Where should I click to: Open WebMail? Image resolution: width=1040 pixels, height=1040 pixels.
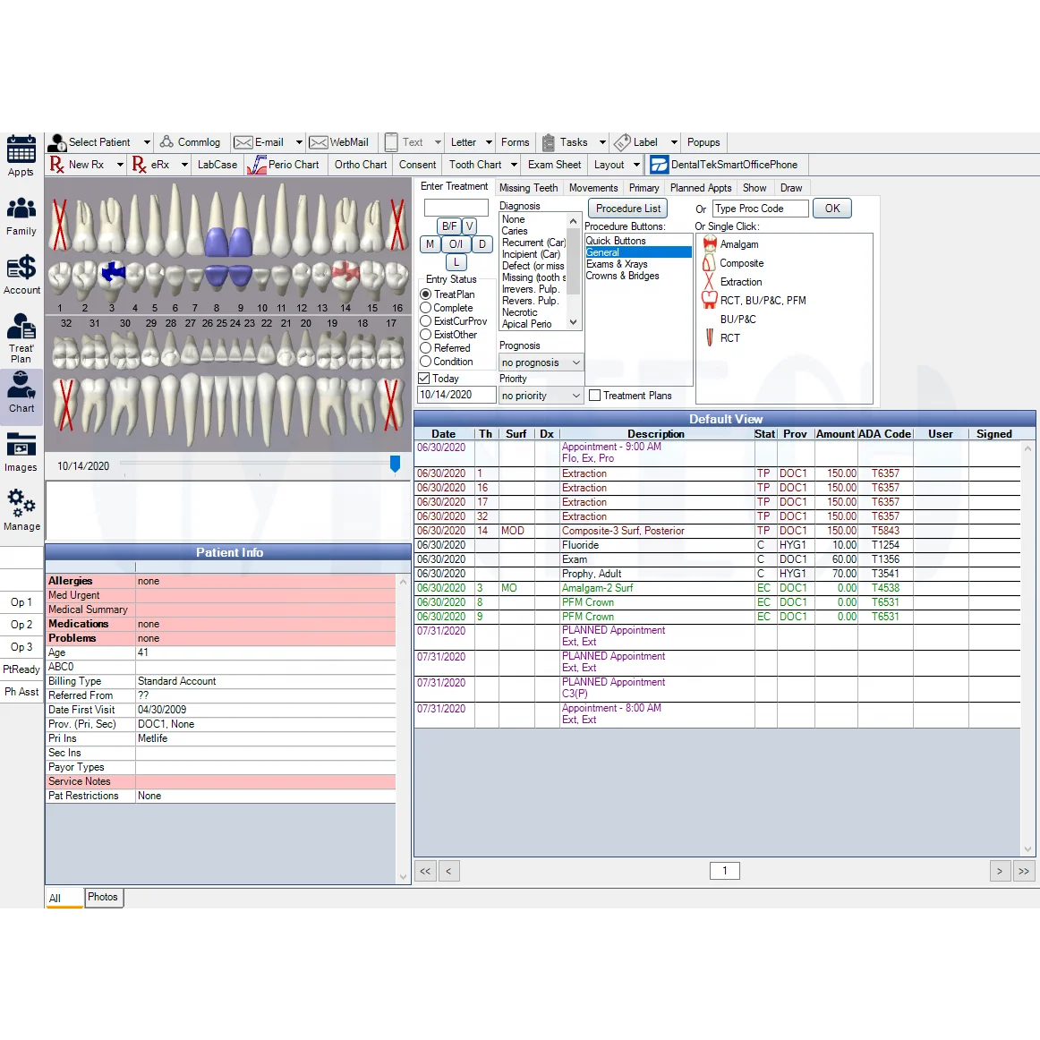(339, 142)
